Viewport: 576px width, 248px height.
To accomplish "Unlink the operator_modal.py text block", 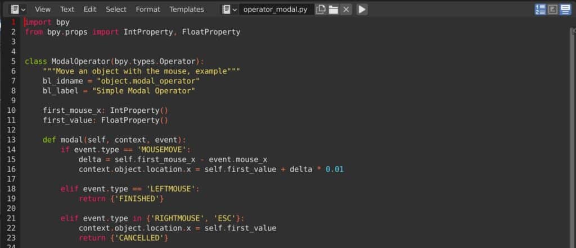I will [346, 9].
